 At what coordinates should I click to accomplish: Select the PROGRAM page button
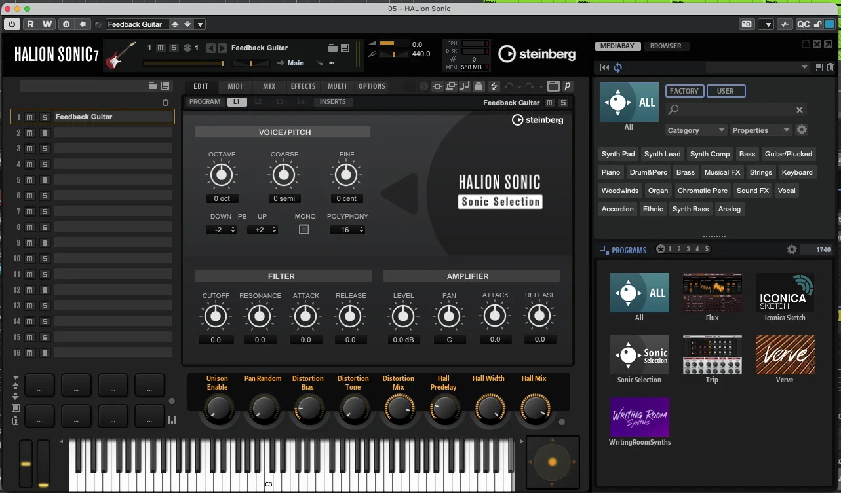pos(205,101)
